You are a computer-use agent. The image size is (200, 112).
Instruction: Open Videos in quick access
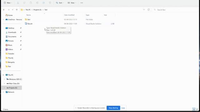click(9, 49)
